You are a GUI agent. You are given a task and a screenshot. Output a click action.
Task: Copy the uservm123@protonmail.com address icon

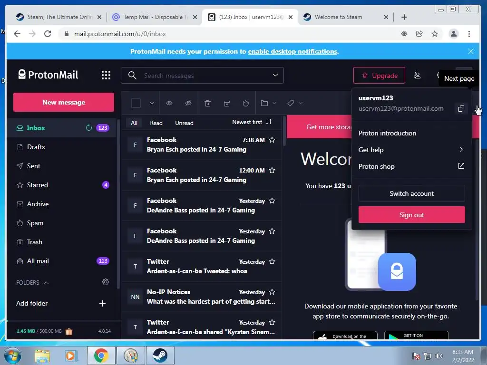461,108
